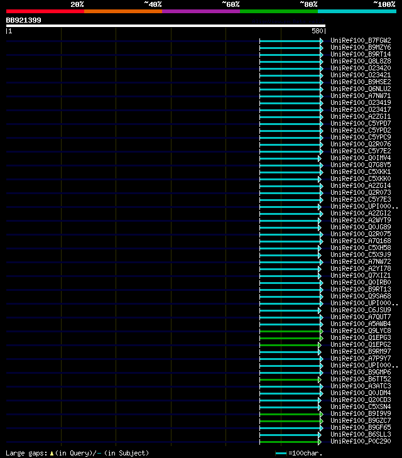Image resolution: width=402 pixels, height=458 pixels.
Task: Select the UniRef100_C5XKK1 label
Action: tap(361, 172)
